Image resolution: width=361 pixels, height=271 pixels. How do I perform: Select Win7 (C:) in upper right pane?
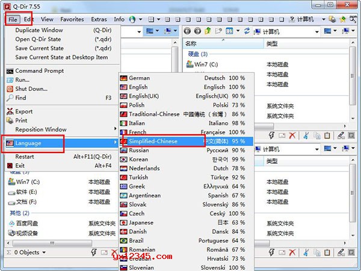tap(202, 64)
